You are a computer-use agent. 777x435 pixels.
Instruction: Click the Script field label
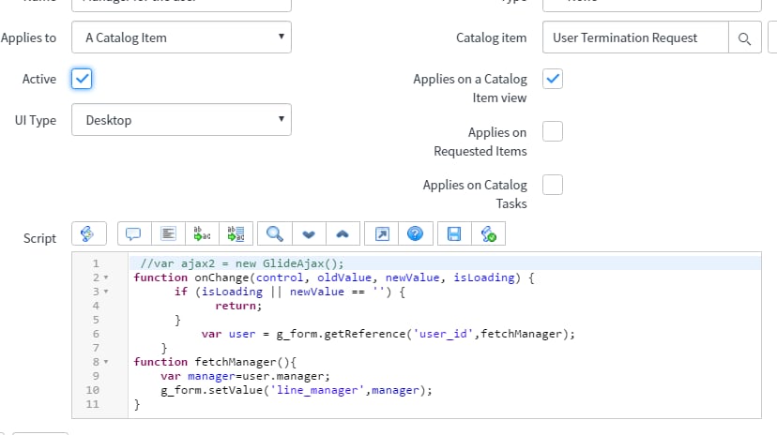coord(39,238)
